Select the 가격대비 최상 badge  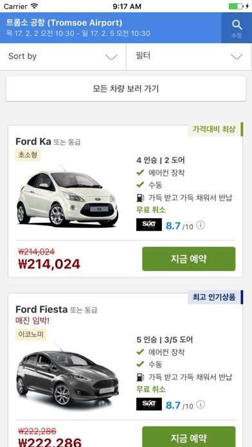(215, 129)
